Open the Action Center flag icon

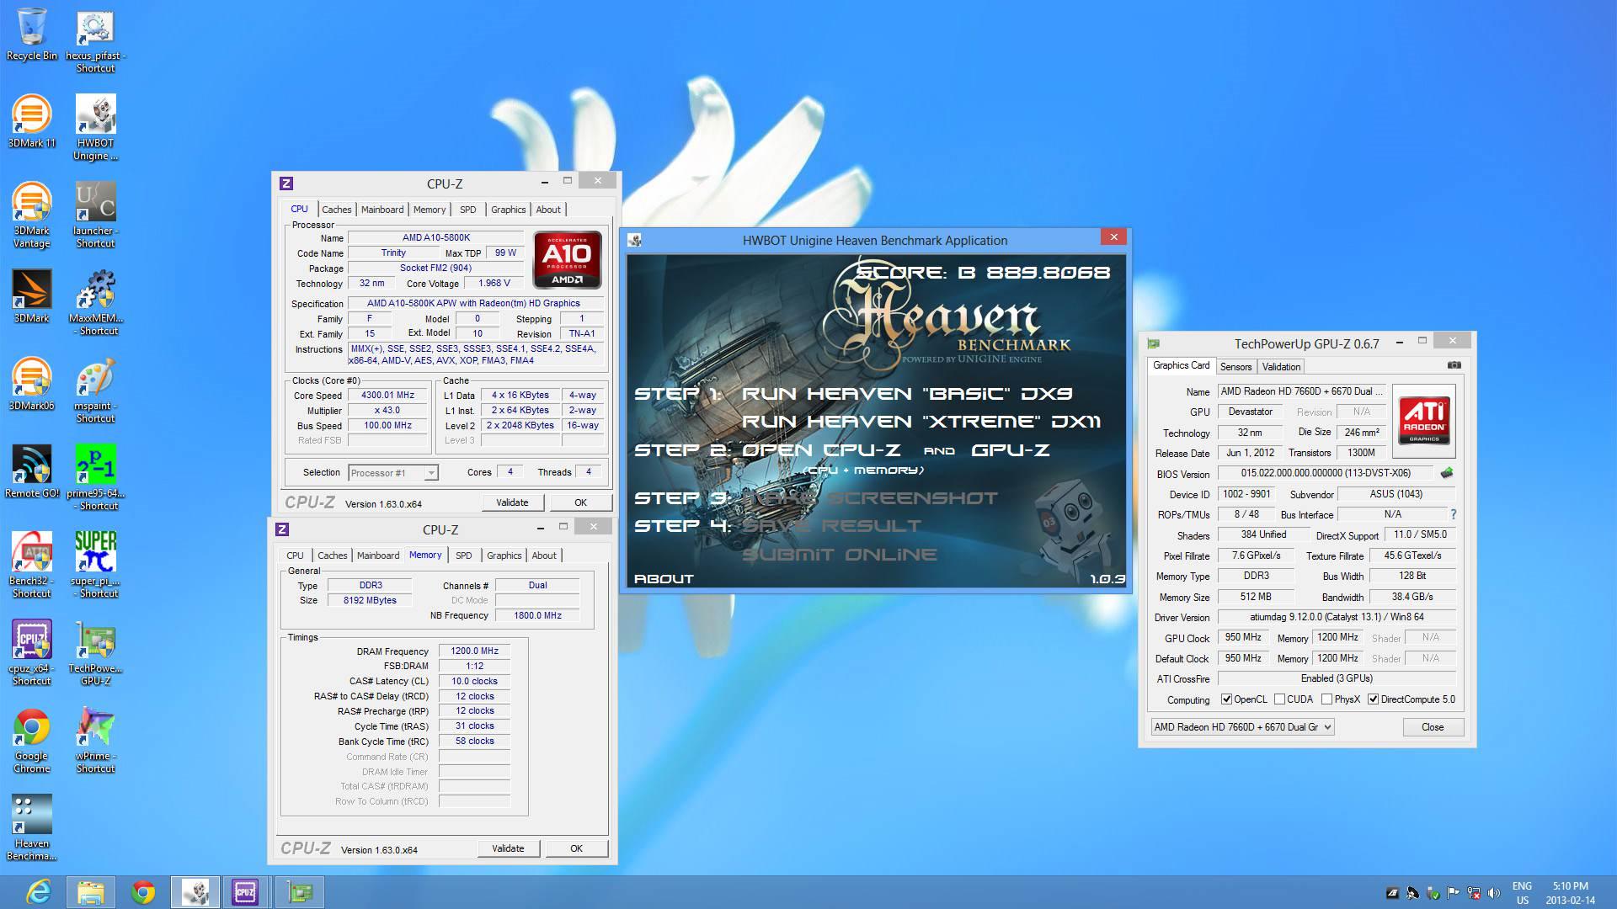[x=1454, y=893]
